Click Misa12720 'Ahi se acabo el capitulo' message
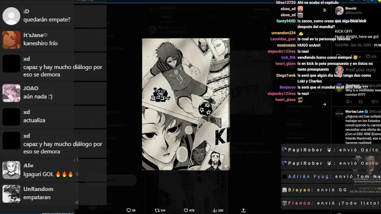This screenshot has height=214, width=381. (x=318, y=2)
